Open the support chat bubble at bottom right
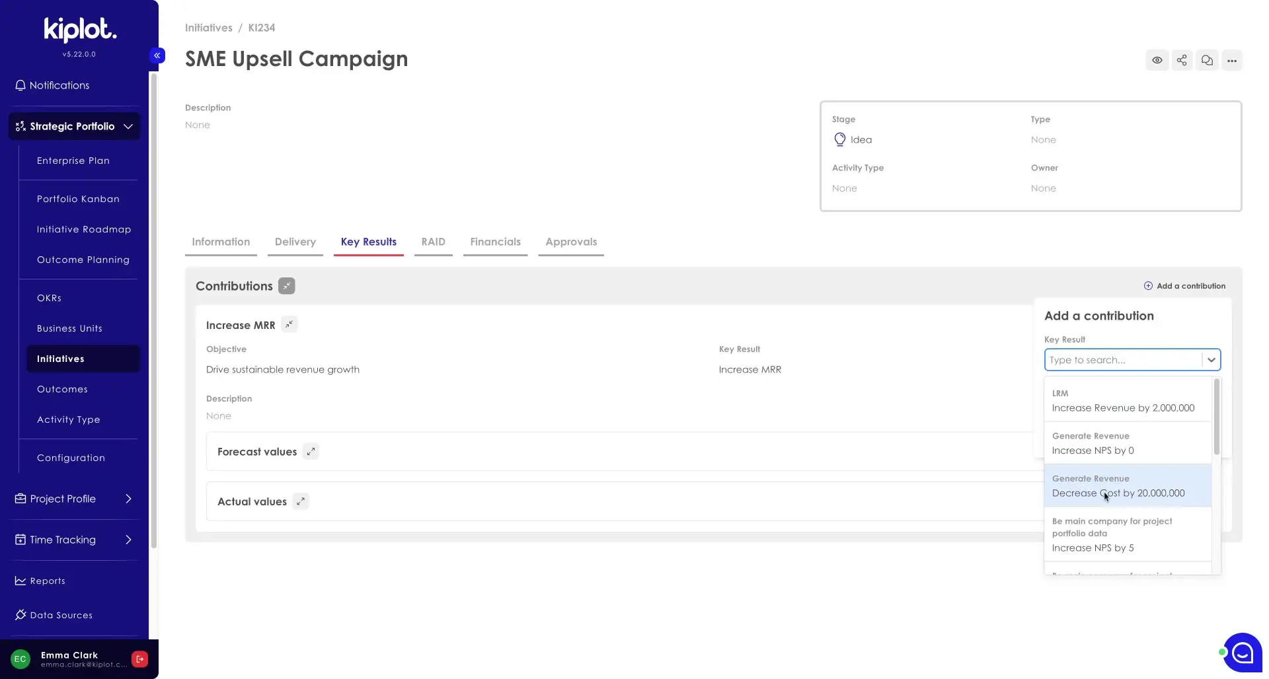1269x679 pixels. [x=1242, y=652]
